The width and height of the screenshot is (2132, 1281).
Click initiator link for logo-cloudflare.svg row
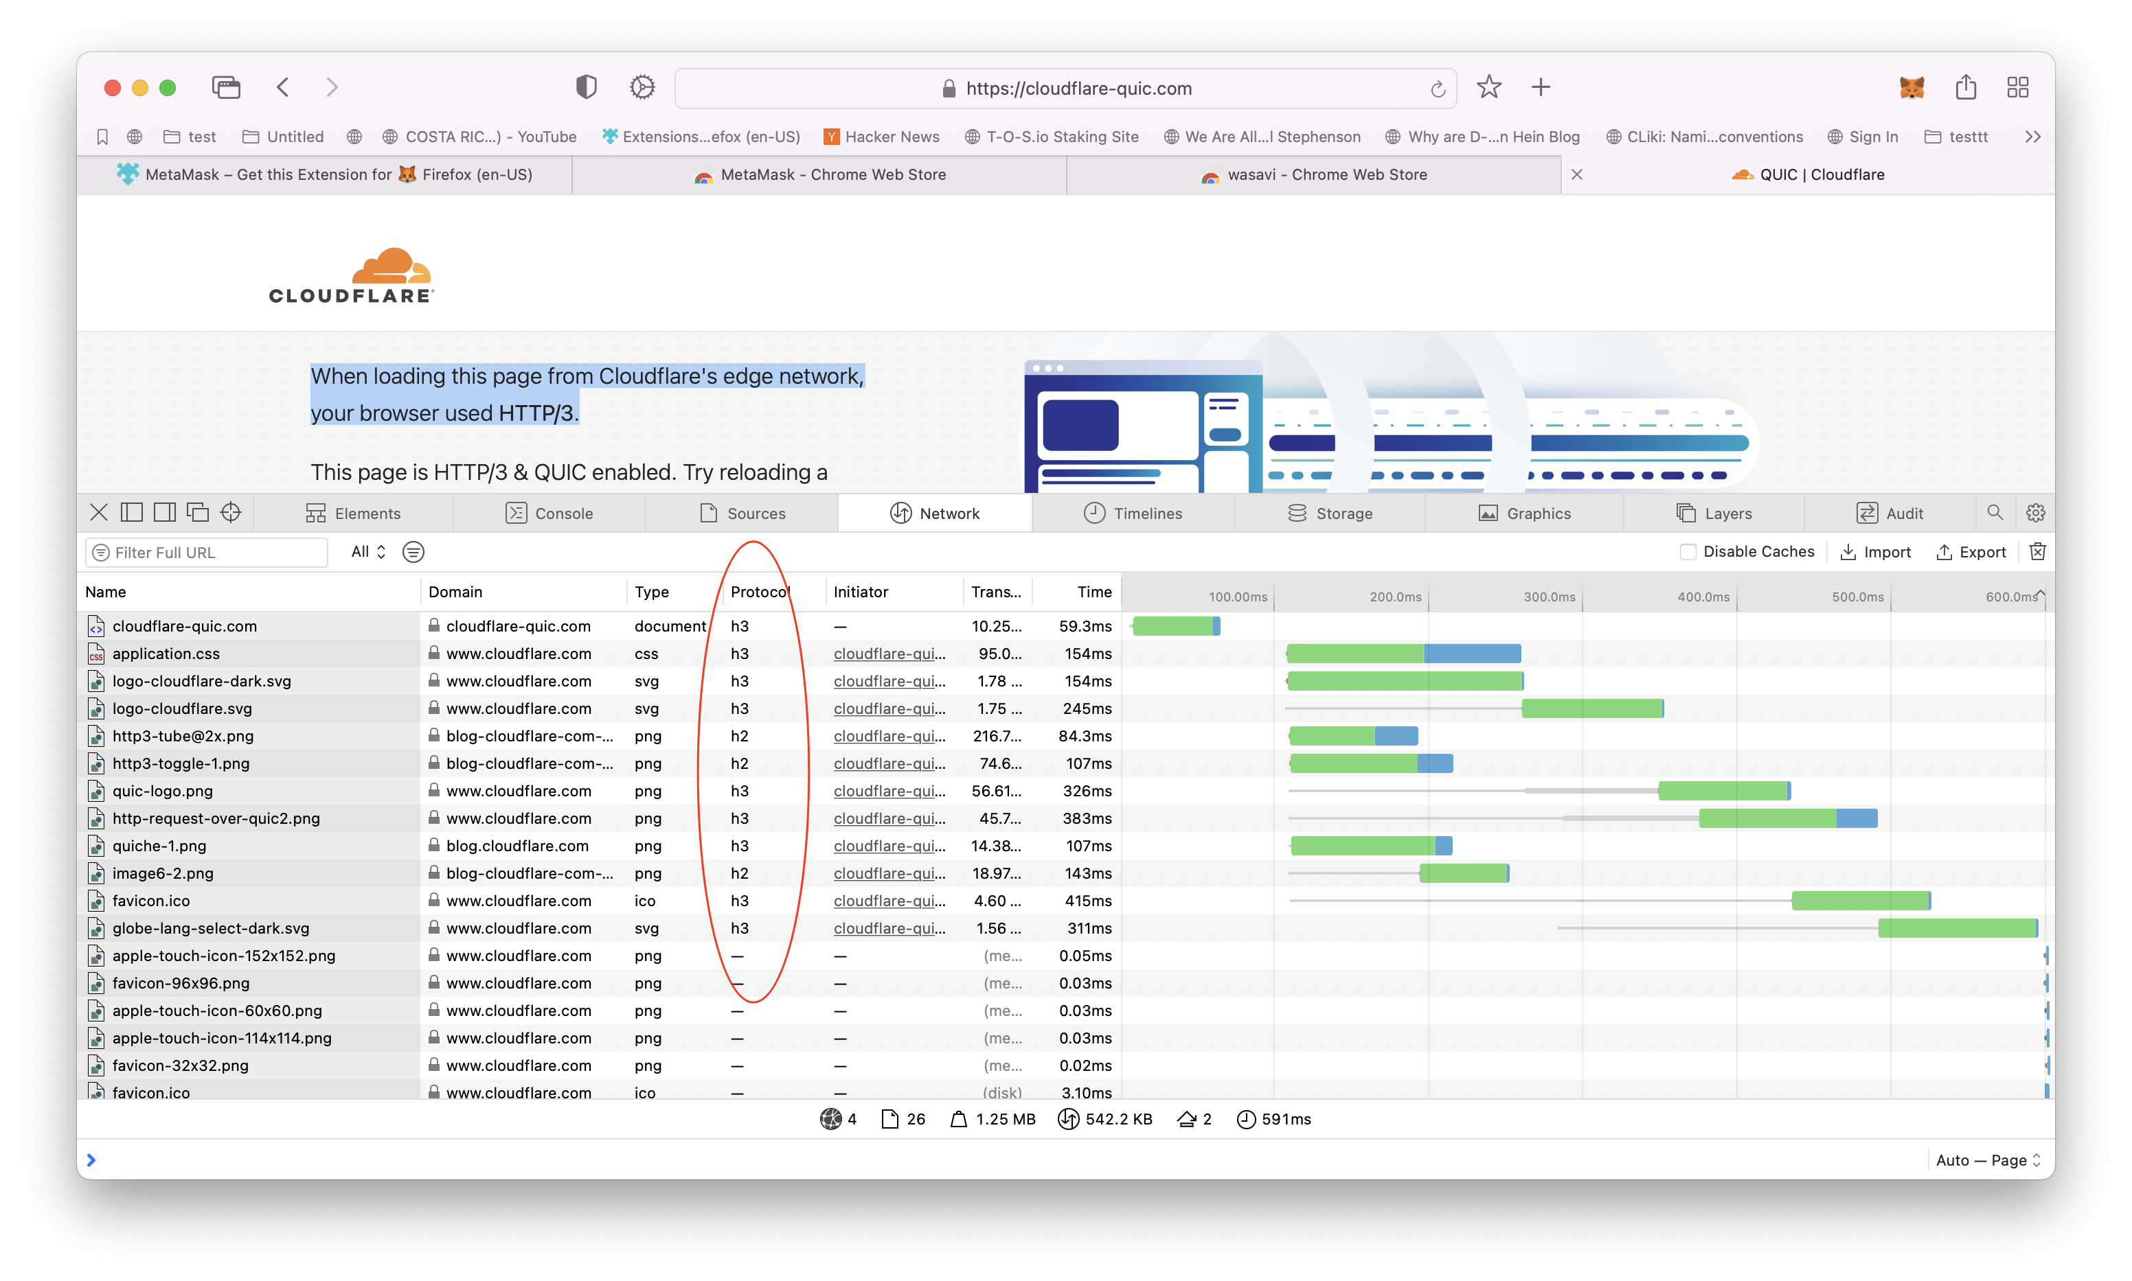889,708
